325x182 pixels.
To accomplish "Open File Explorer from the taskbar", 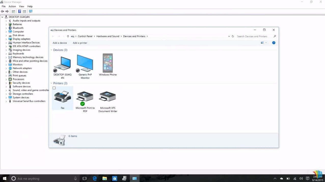I will point(104,178).
